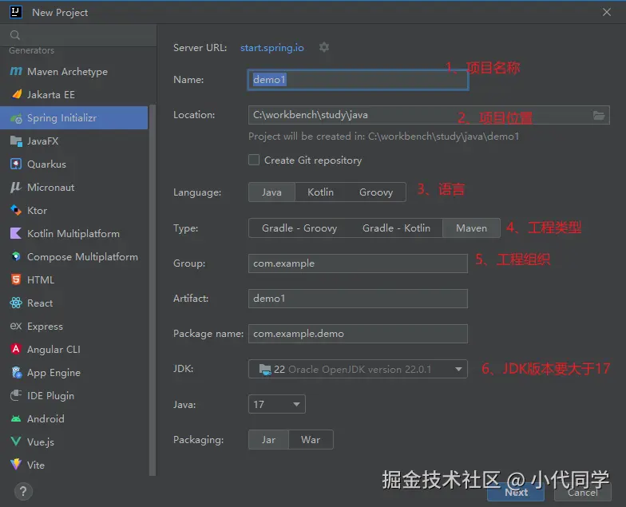
Task: Click the Package name field
Action: [358, 334]
